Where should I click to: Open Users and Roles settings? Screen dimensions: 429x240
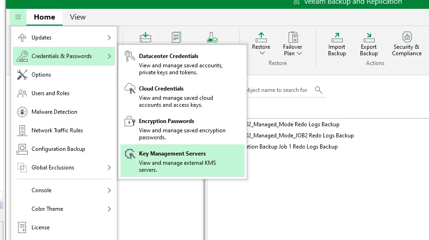click(50, 93)
